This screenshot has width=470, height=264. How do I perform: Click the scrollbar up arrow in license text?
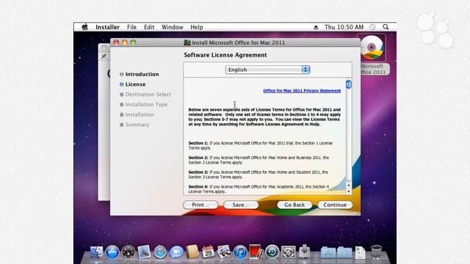(349, 186)
